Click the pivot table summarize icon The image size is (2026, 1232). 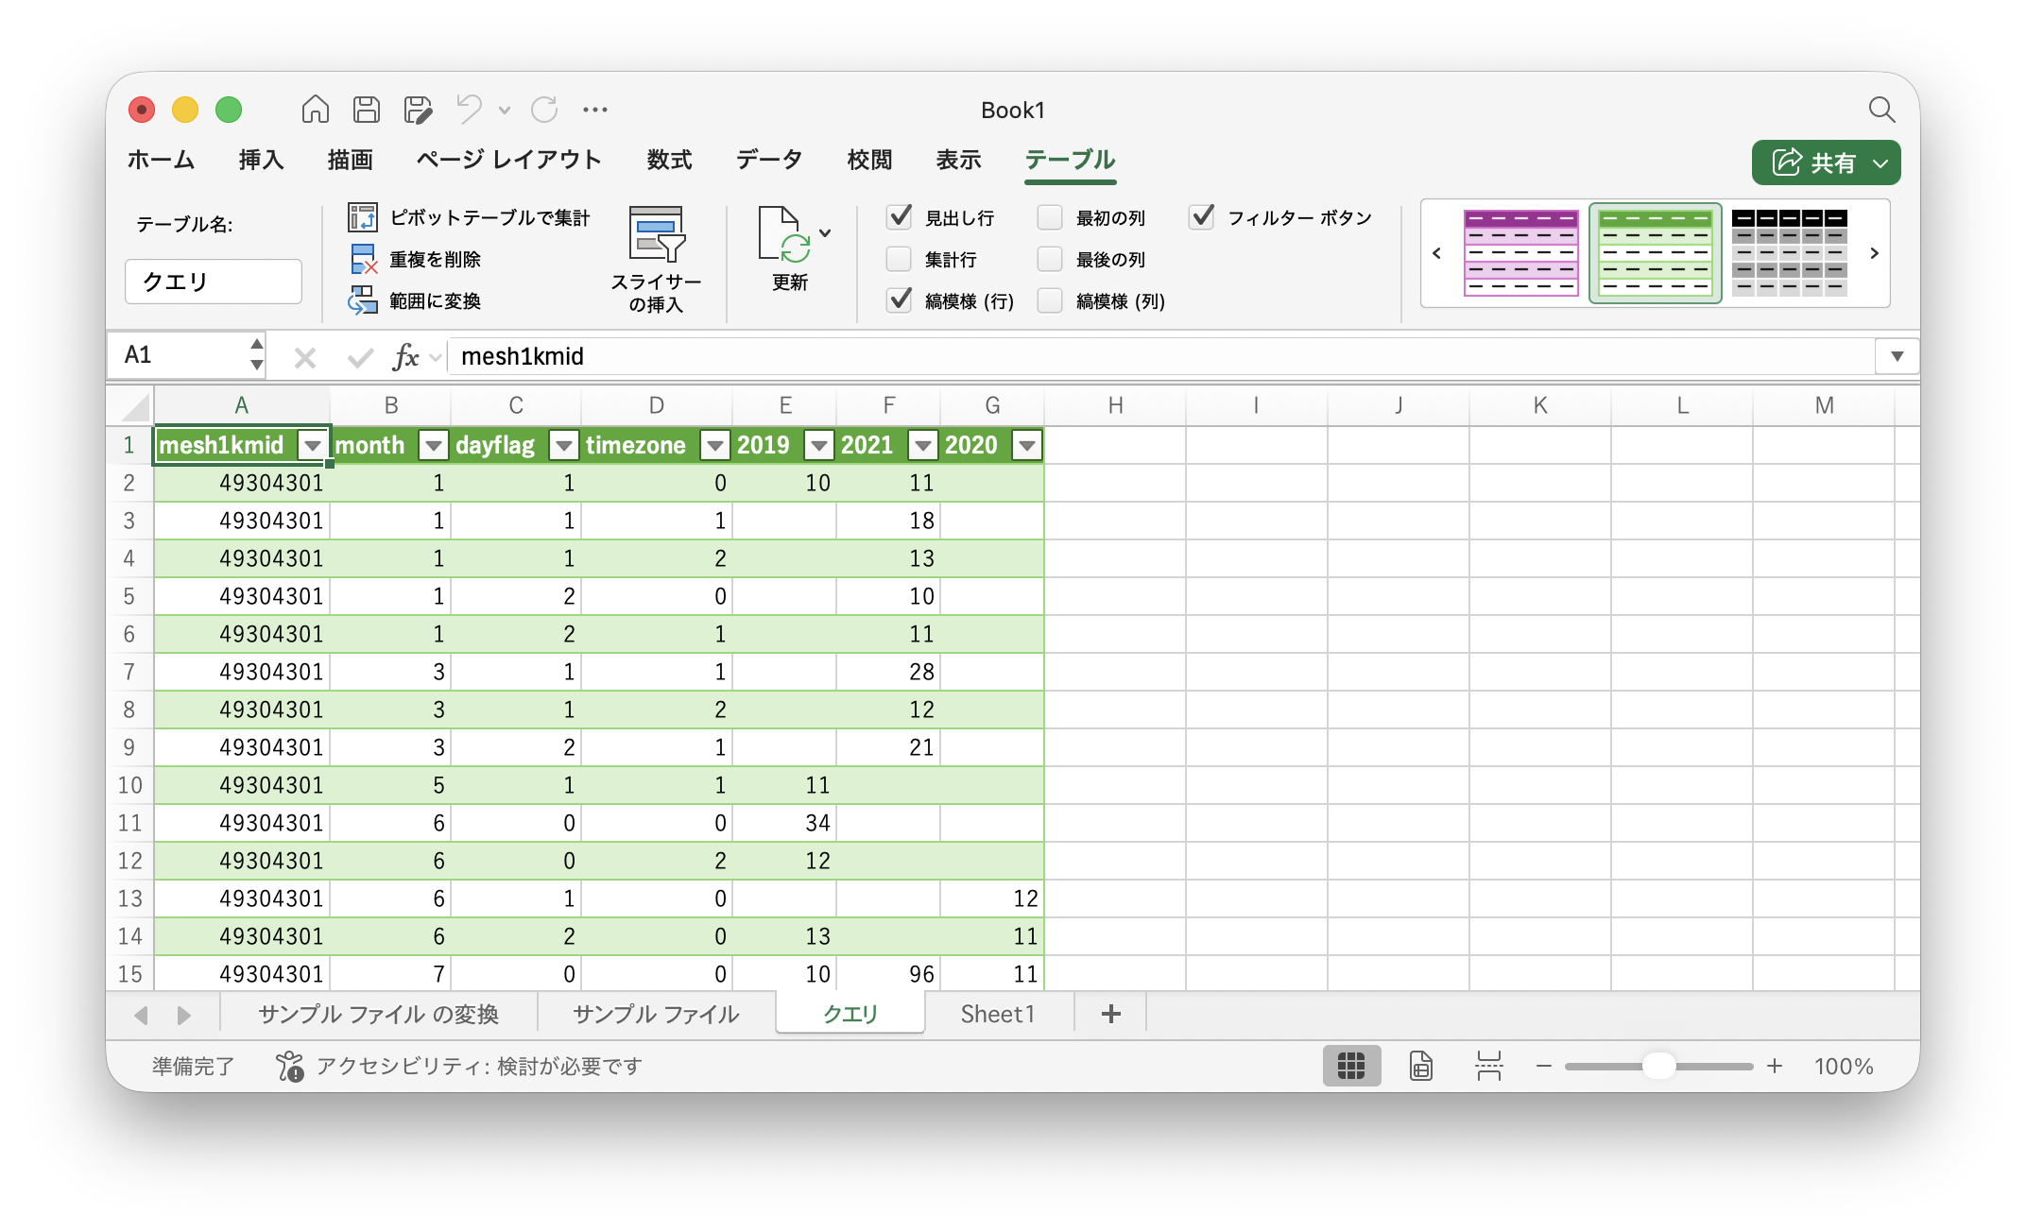point(363,217)
